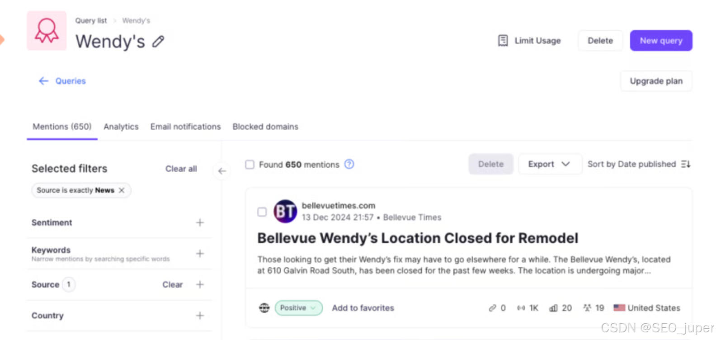Expand the Country filter plus icon
Viewport: 716px width, 340px height.
200,316
